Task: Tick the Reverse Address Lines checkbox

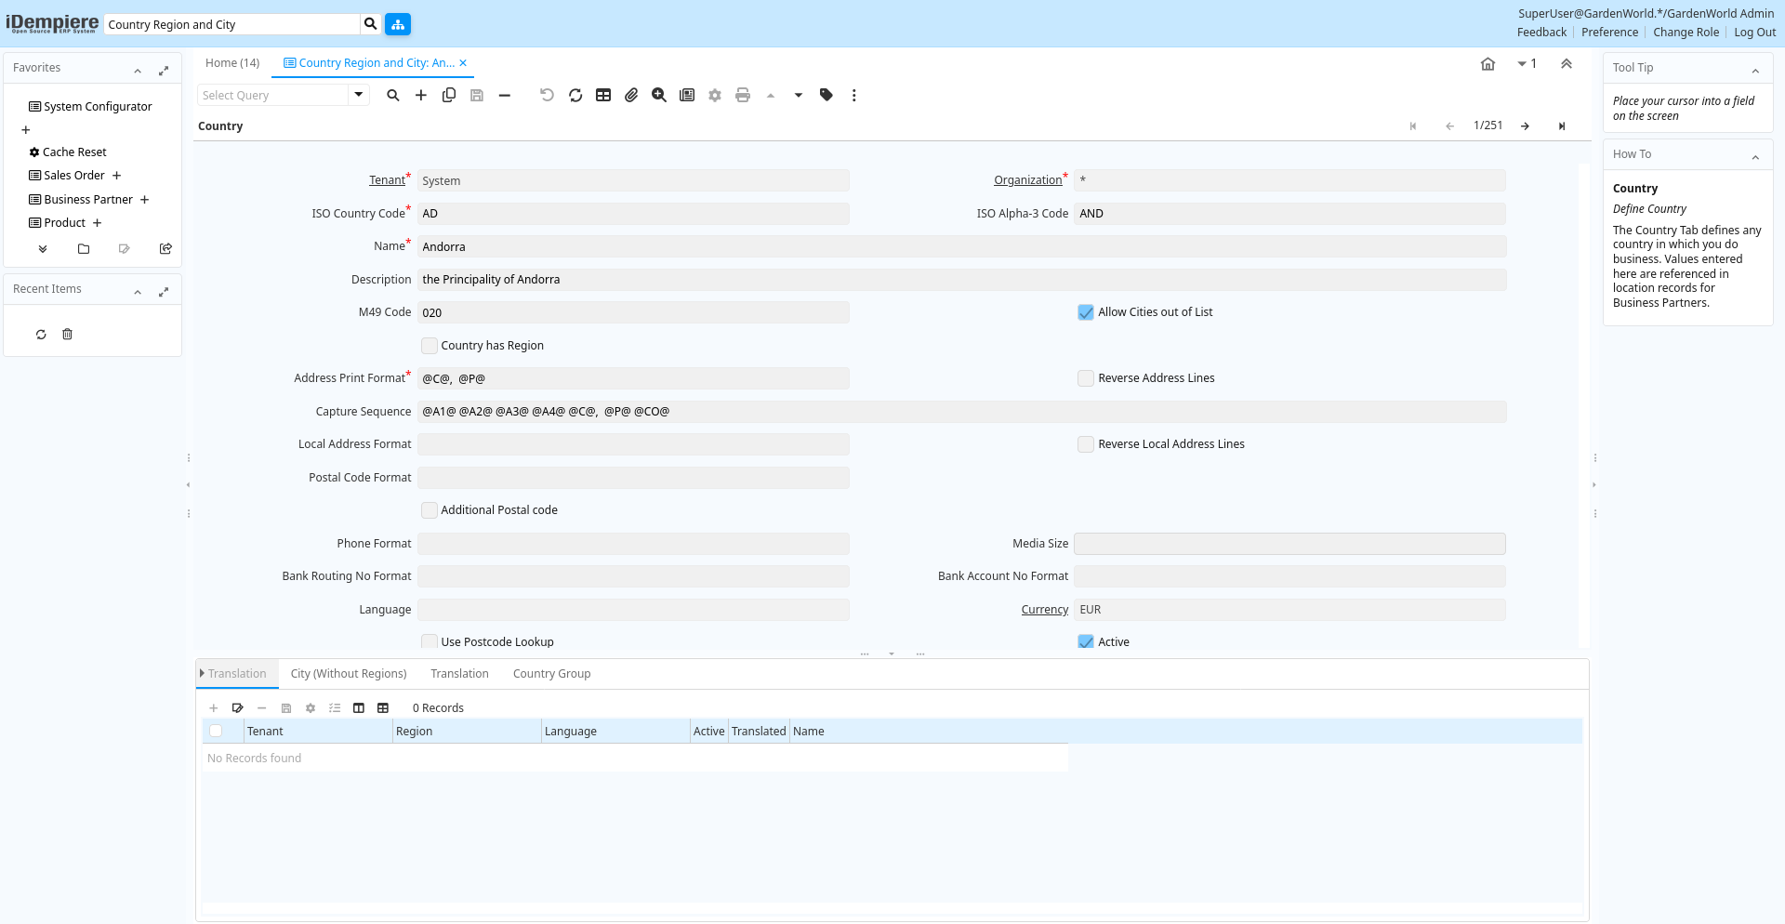Action: (1086, 378)
